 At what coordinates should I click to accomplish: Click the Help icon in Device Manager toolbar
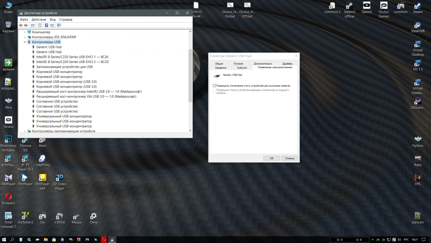point(46,25)
